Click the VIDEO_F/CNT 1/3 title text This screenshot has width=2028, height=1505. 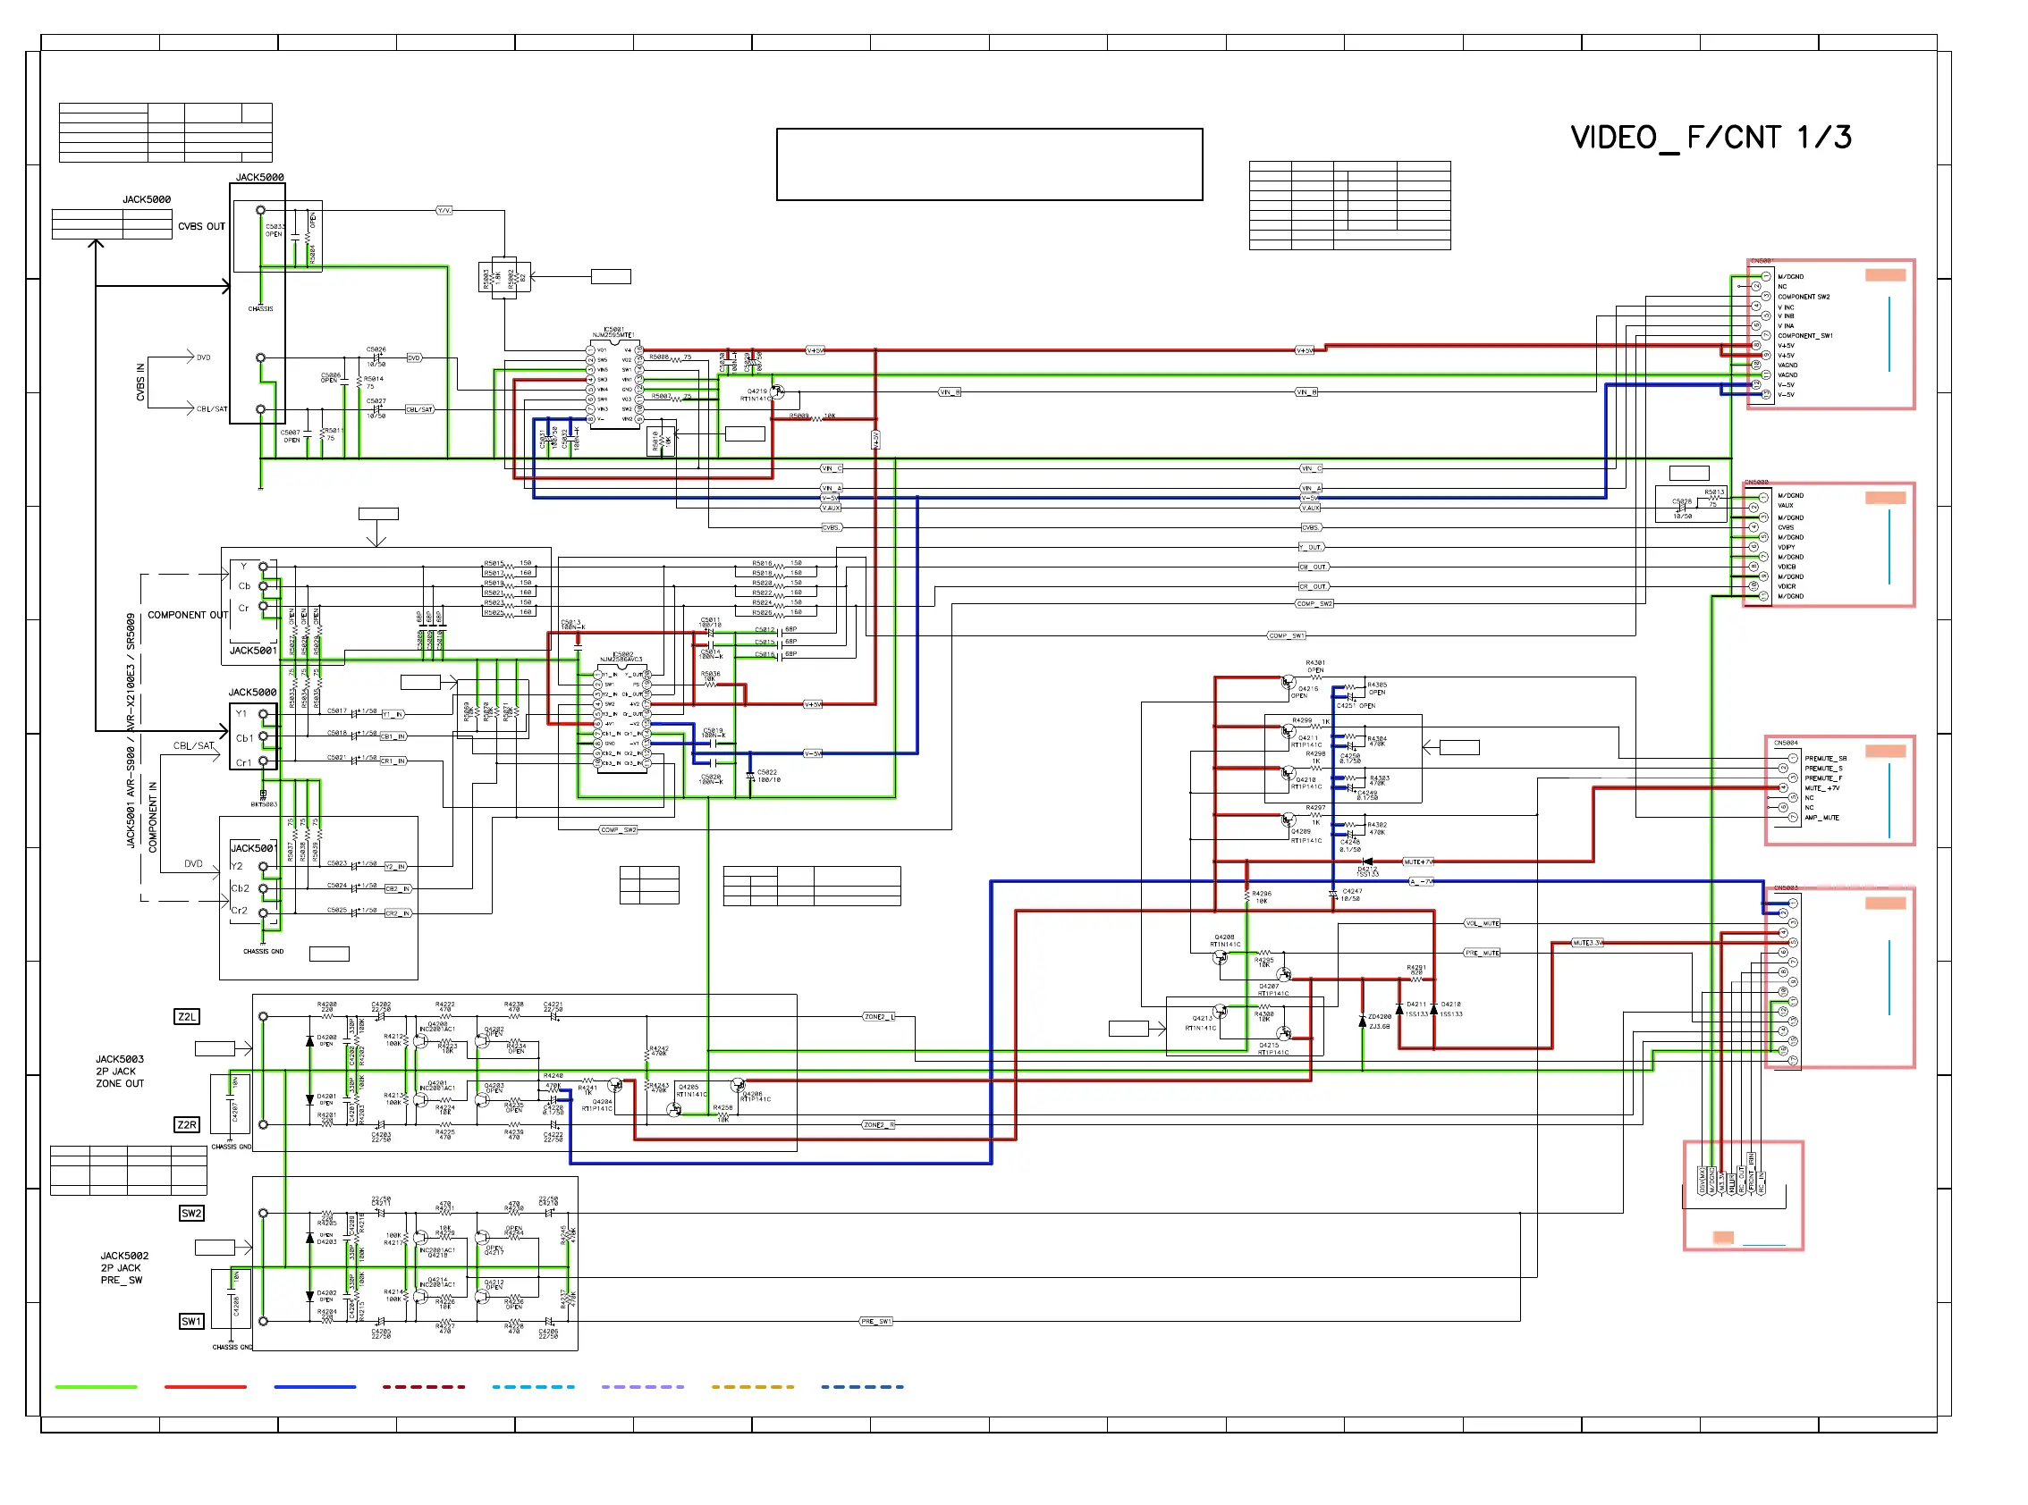1710,138
